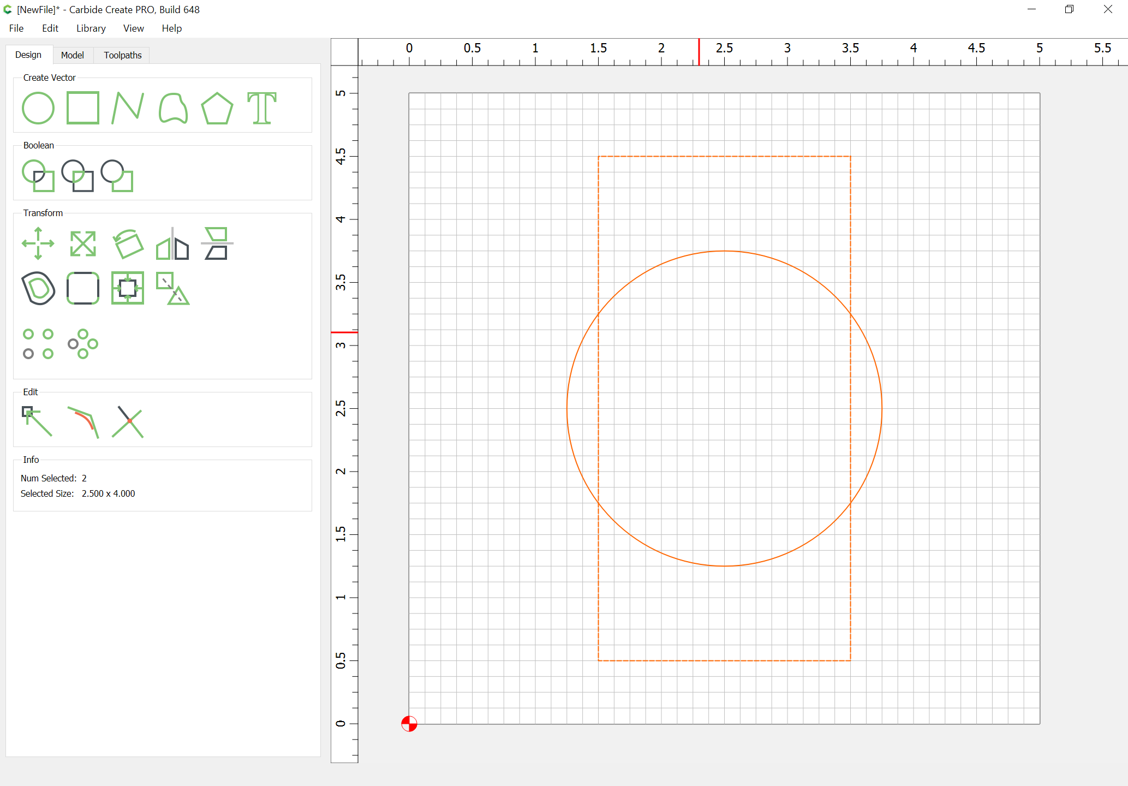The height and width of the screenshot is (786, 1128).
Task: Open the View menu
Action: (x=134, y=28)
